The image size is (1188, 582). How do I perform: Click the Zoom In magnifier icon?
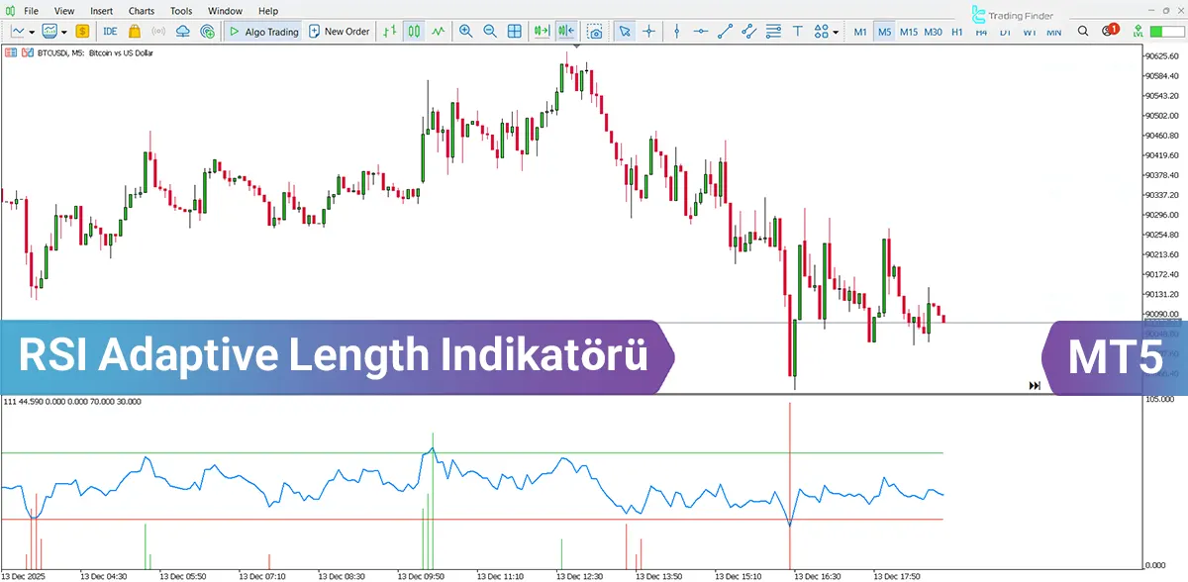[x=465, y=31]
